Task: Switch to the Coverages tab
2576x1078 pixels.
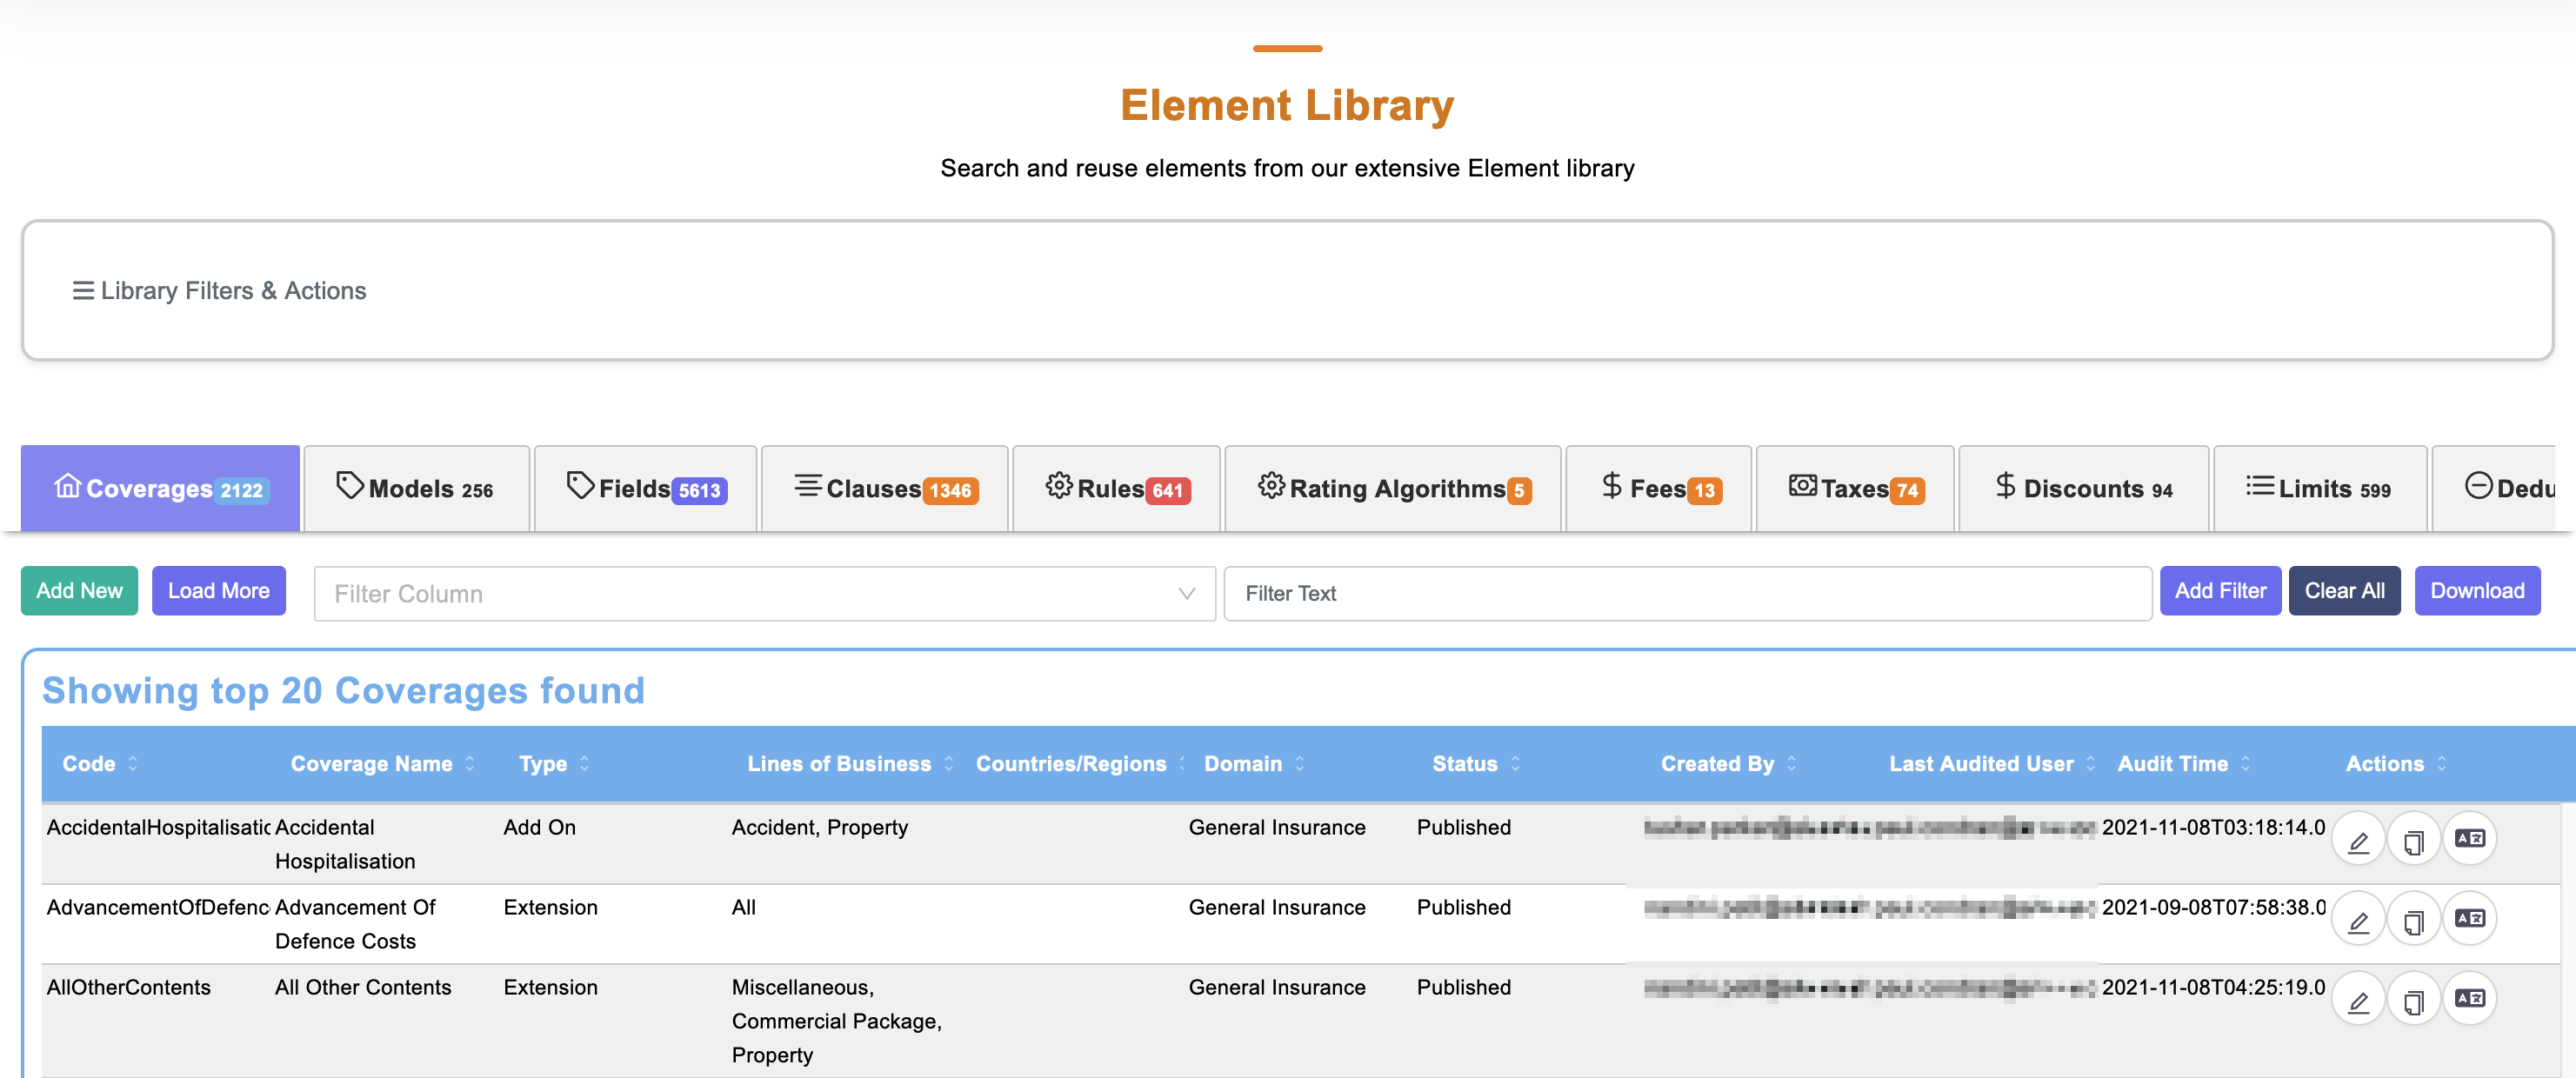Action: (x=160, y=488)
